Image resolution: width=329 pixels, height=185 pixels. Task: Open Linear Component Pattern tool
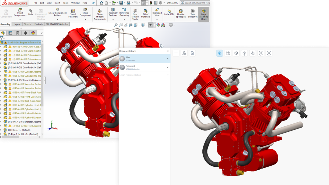pyautogui.click(x=58, y=13)
